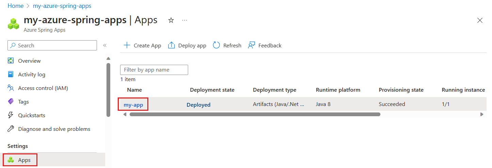Click the Deploy app upload icon
The width and height of the screenshot is (492, 168).
point(171,45)
